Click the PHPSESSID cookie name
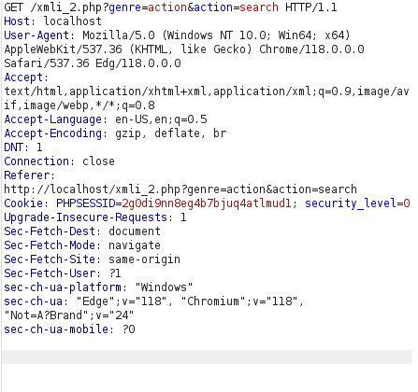The image size is (418, 392). (x=85, y=203)
